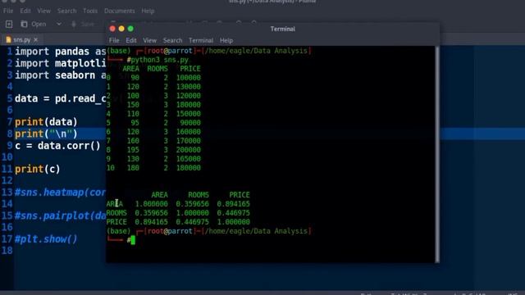Click the ROOMS header of the data table
Screen dimensions: 525x295
coord(157,69)
